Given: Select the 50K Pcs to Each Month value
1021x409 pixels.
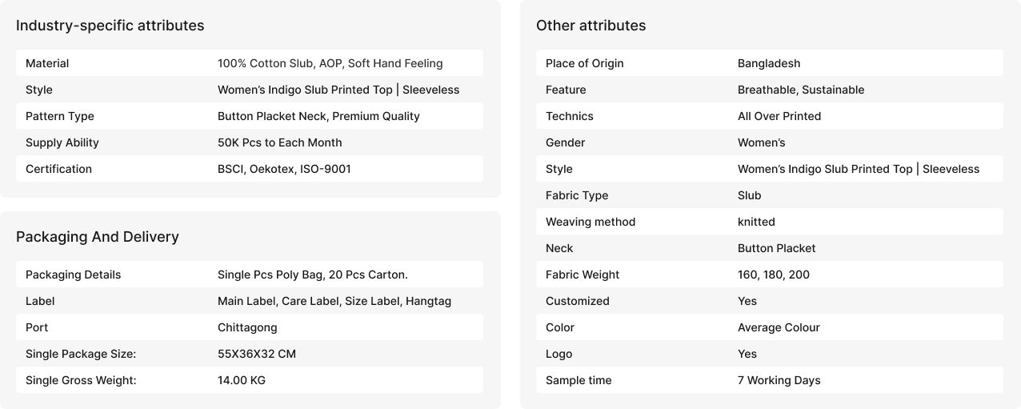Looking at the screenshot, I should (279, 142).
